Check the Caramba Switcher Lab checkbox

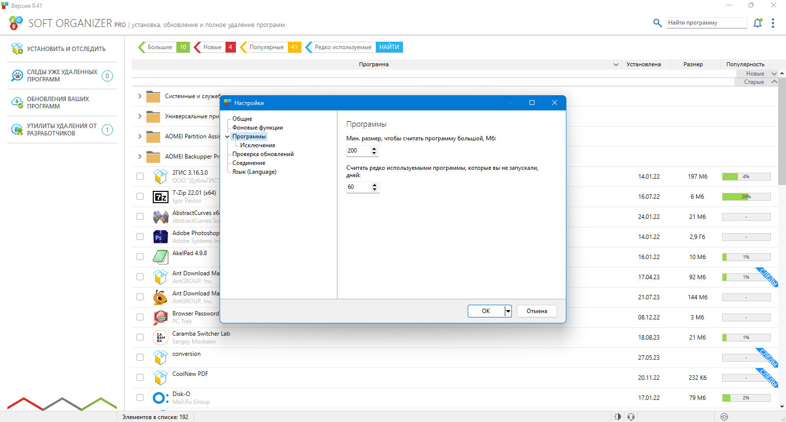tap(140, 337)
